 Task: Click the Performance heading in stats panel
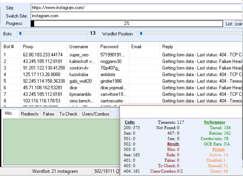pos(214,122)
